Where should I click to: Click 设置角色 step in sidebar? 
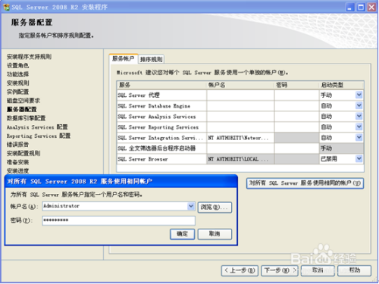point(17,65)
